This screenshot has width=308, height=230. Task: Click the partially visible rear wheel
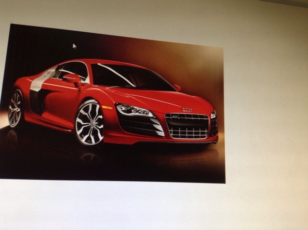pyautogui.click(x=15, y=108)
